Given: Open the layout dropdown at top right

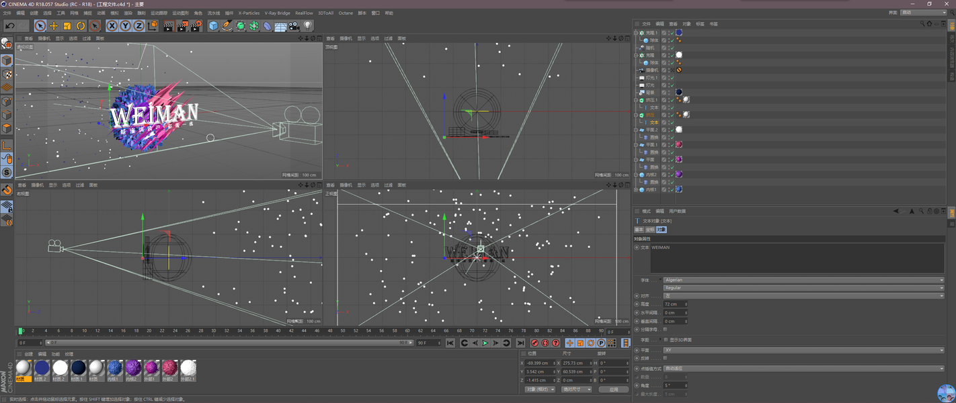Looking at the screenshot, I should 923,13.
